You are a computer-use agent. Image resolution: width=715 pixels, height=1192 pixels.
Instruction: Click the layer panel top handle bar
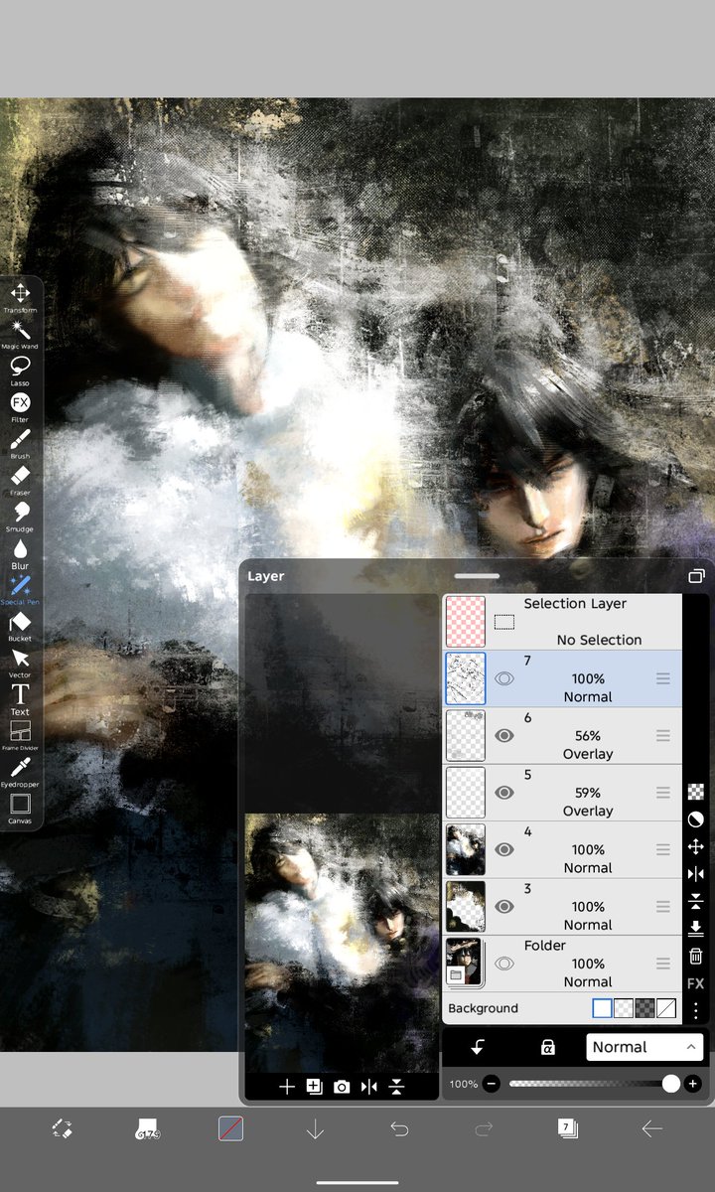(x=477, y=575)
